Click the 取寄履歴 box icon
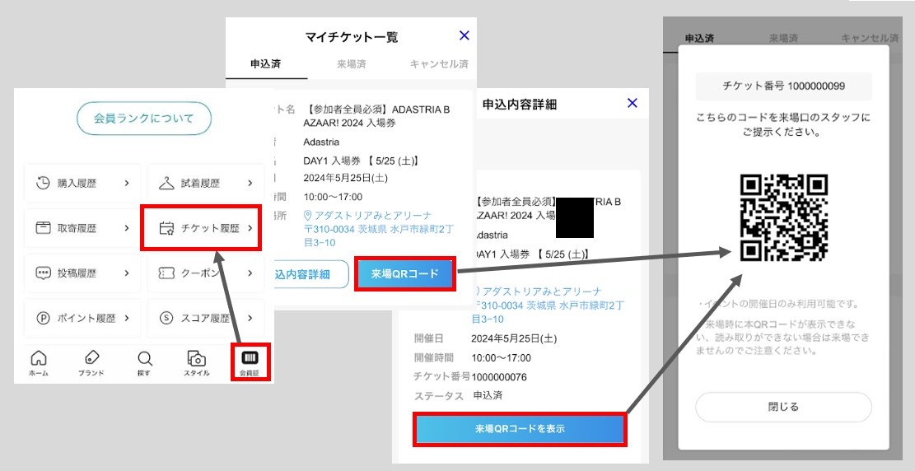The height and width of the screenshot is (471, 915). click(x=43, y=228)
